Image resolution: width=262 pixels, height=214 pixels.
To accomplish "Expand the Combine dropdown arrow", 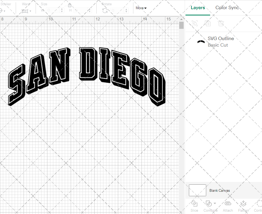I will click(215, 203).
